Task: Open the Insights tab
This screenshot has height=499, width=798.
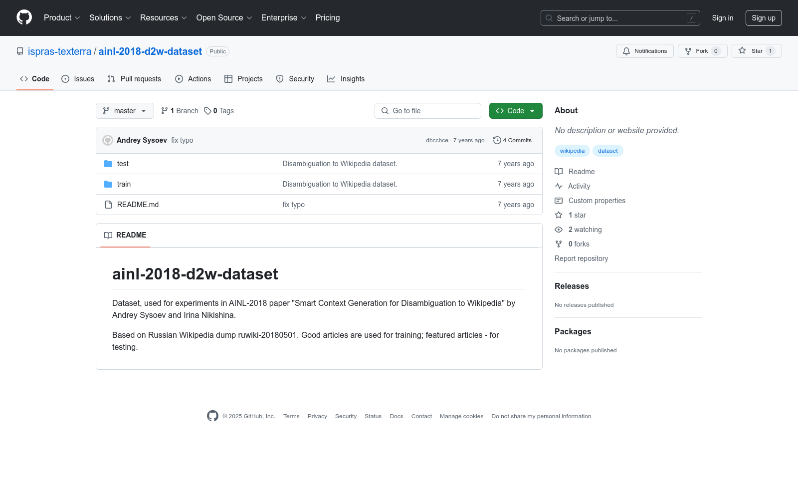Action: tap(346, 79)
